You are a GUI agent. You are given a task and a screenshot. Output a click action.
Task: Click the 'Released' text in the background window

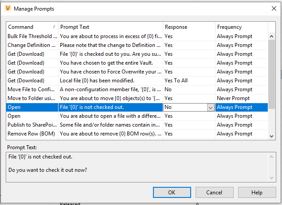click(70, 204)
